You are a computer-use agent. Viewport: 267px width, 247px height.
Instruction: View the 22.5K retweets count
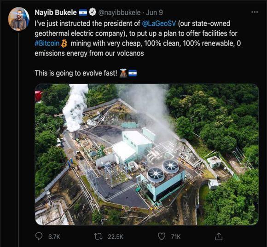116,236
